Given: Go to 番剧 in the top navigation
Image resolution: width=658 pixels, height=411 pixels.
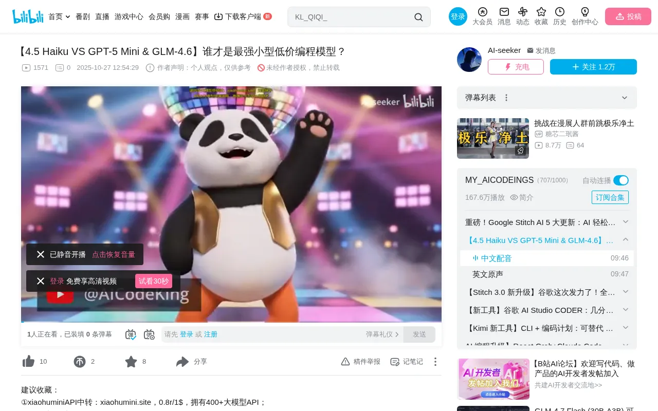Looking at the screenshot, I should point(83,16).
